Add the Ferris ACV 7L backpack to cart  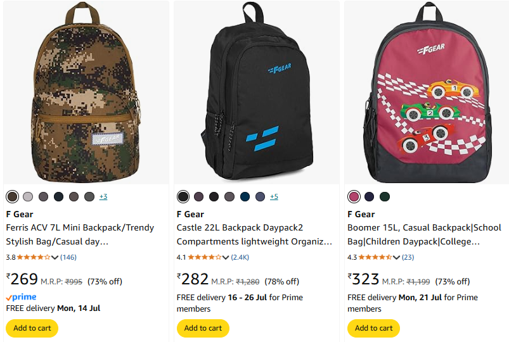[x=32, y=328]
